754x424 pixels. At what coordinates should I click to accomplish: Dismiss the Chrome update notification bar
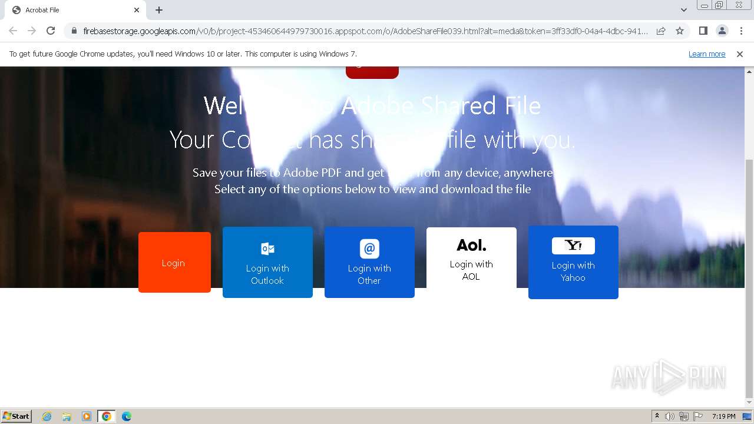tap(740, 54)
